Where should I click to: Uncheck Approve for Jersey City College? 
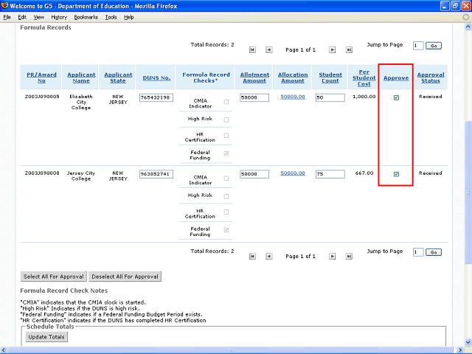click(396, 174)
